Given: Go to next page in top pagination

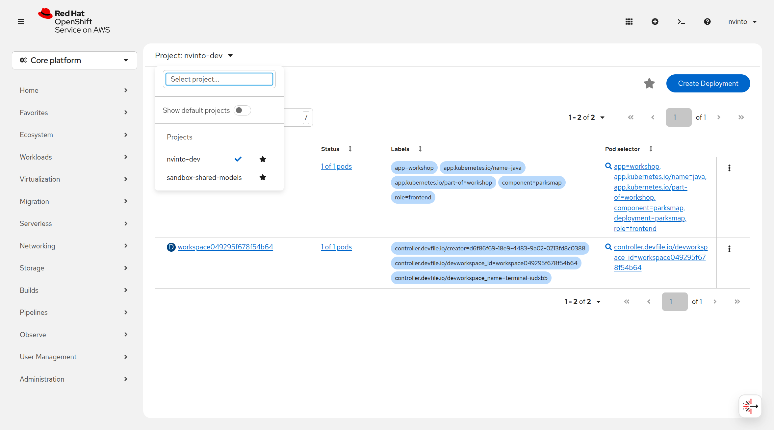Looking at the screenshot, I should (719, 117).
